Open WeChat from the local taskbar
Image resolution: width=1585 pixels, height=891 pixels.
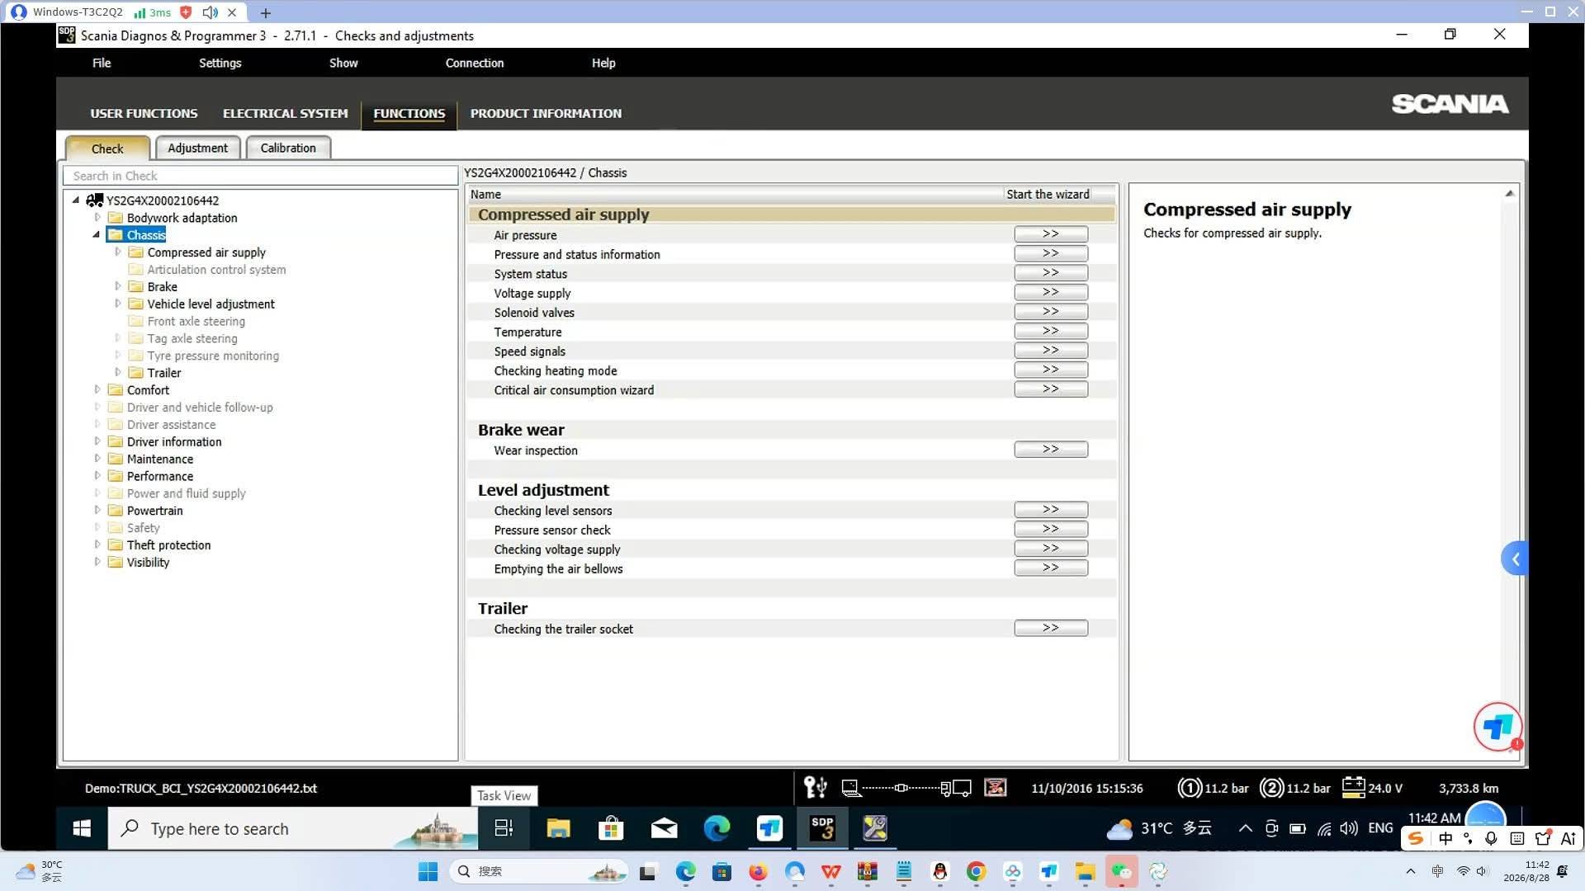[x=1121, y=871]
